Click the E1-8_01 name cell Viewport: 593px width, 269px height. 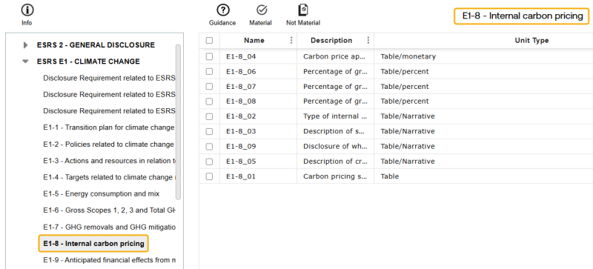click(258, 176)
